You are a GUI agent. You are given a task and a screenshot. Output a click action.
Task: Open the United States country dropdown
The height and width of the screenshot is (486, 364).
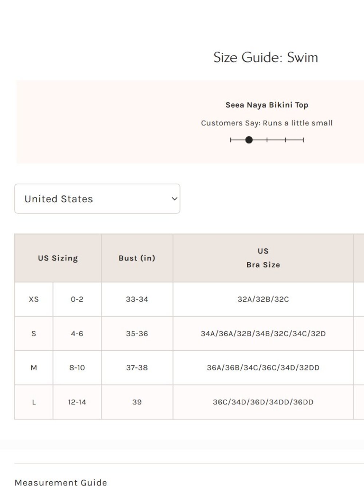click(97, 199)
